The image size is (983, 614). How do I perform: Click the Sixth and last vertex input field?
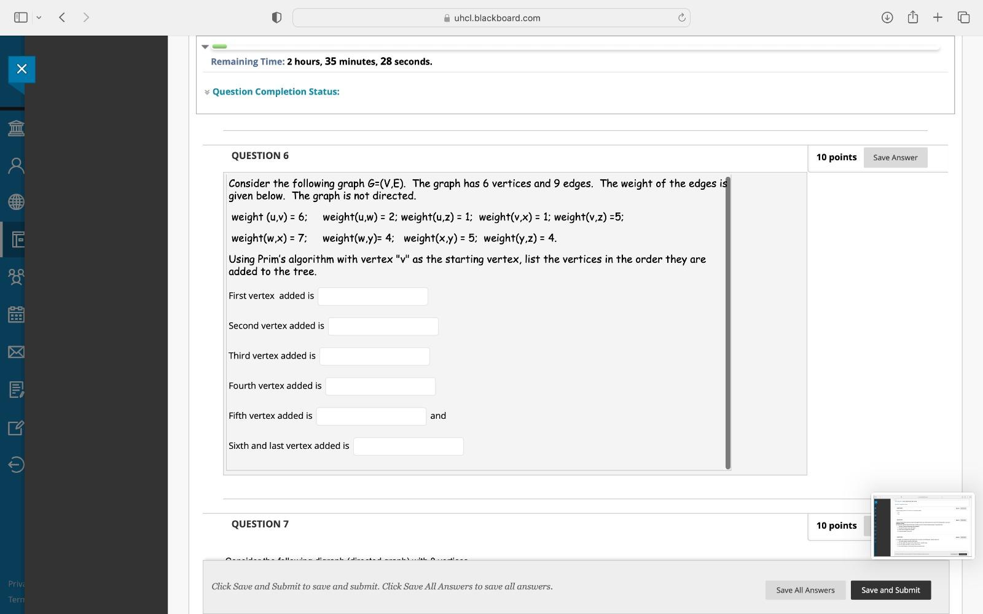(409, 446)
